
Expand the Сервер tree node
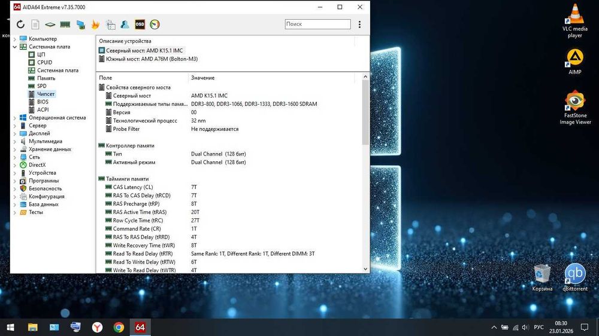14,126
